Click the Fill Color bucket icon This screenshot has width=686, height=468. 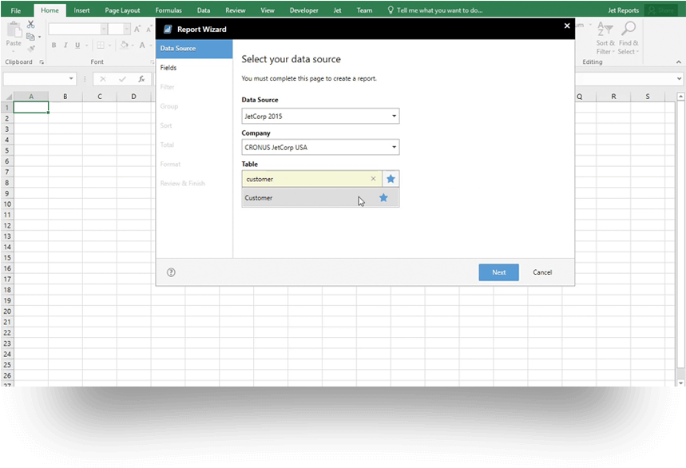click(x=125, y=45)
